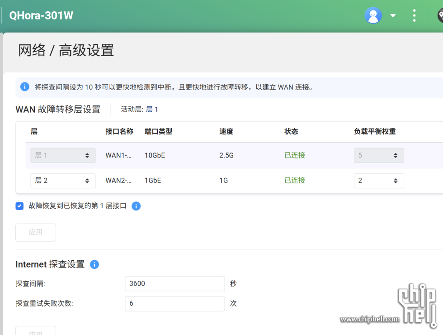
Task: Click the active tier 层 1 link
Action: (152, 109)
